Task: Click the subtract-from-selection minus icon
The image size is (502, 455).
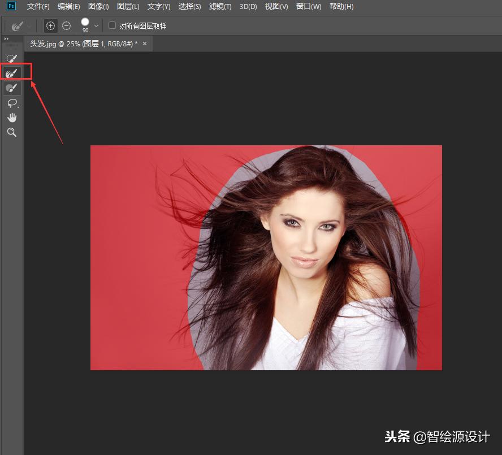Action: [67, 26]
